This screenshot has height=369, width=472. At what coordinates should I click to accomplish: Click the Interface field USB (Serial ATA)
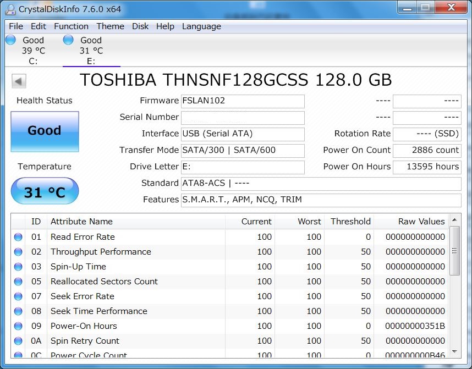coord(243,134)
